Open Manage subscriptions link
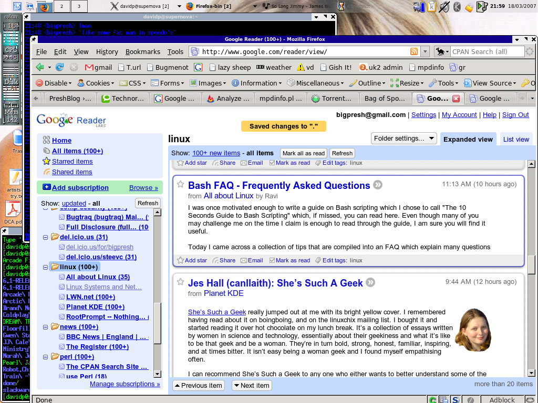Viewport: 538px width, 403px height. coord(125,384)
